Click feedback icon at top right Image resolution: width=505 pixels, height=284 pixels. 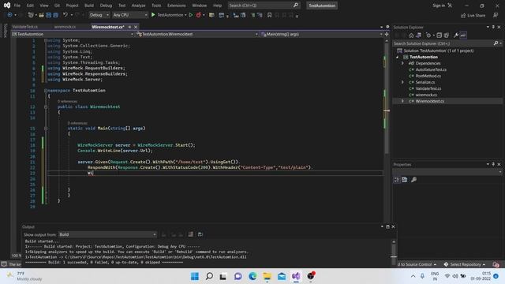click(496, 15)
